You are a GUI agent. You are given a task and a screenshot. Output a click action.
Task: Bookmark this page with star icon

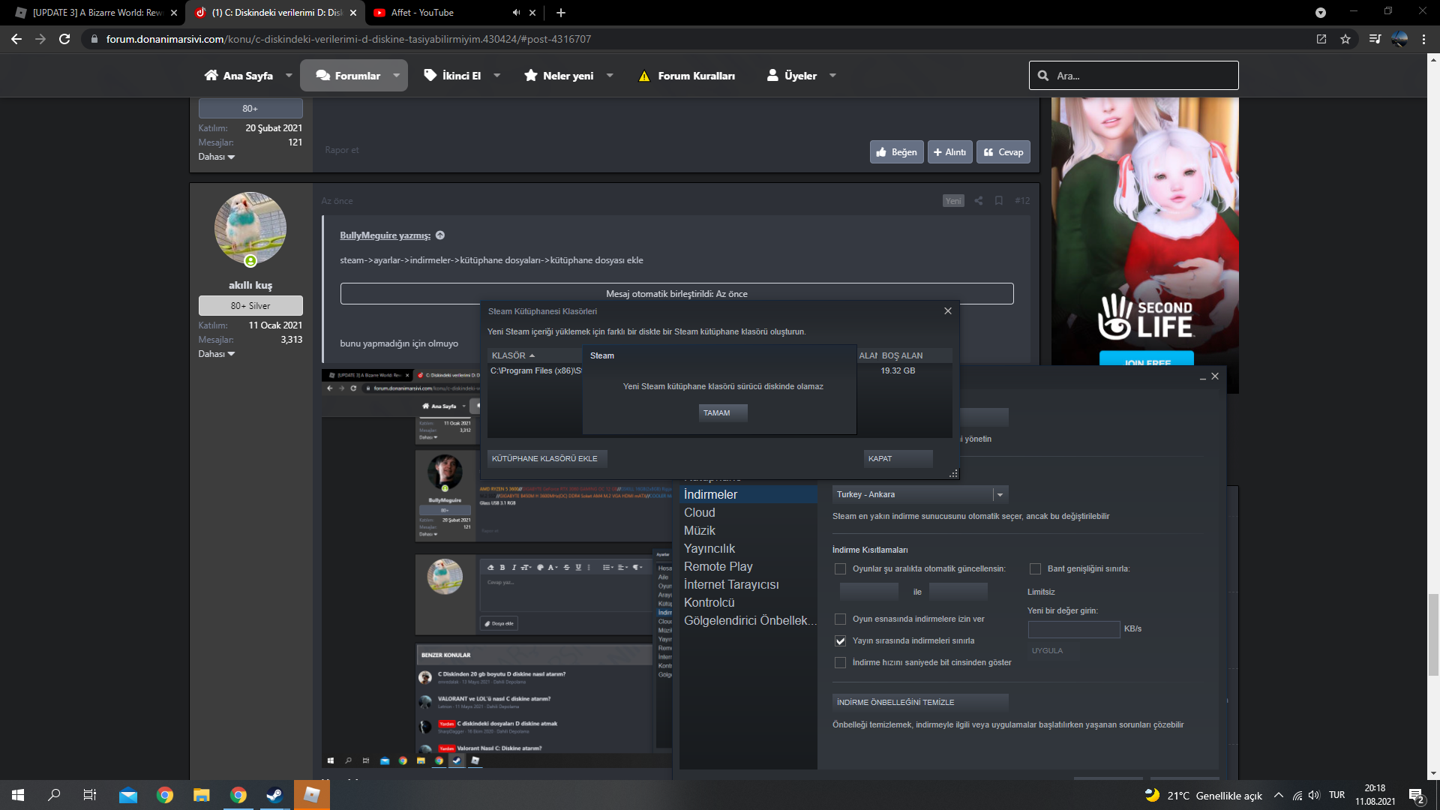(1345, 39)
